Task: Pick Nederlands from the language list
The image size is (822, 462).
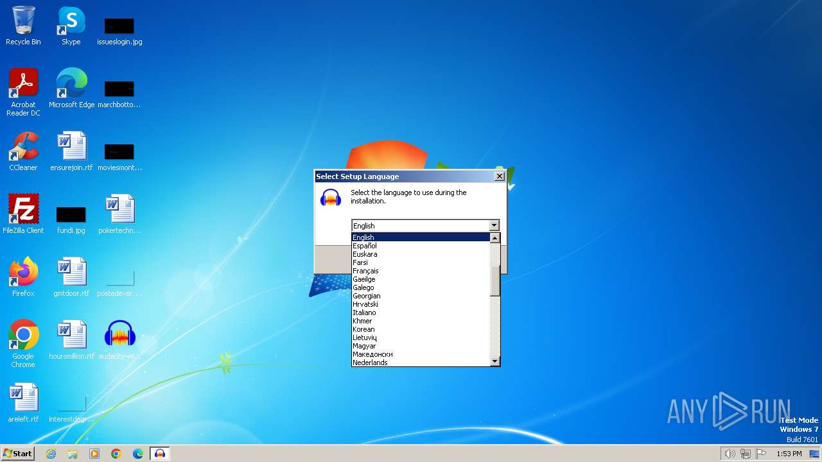Action: (421, 363)
